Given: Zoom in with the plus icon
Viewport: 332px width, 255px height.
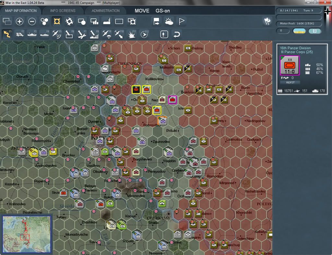Looking at the screenshot, I should coord(19,21).
